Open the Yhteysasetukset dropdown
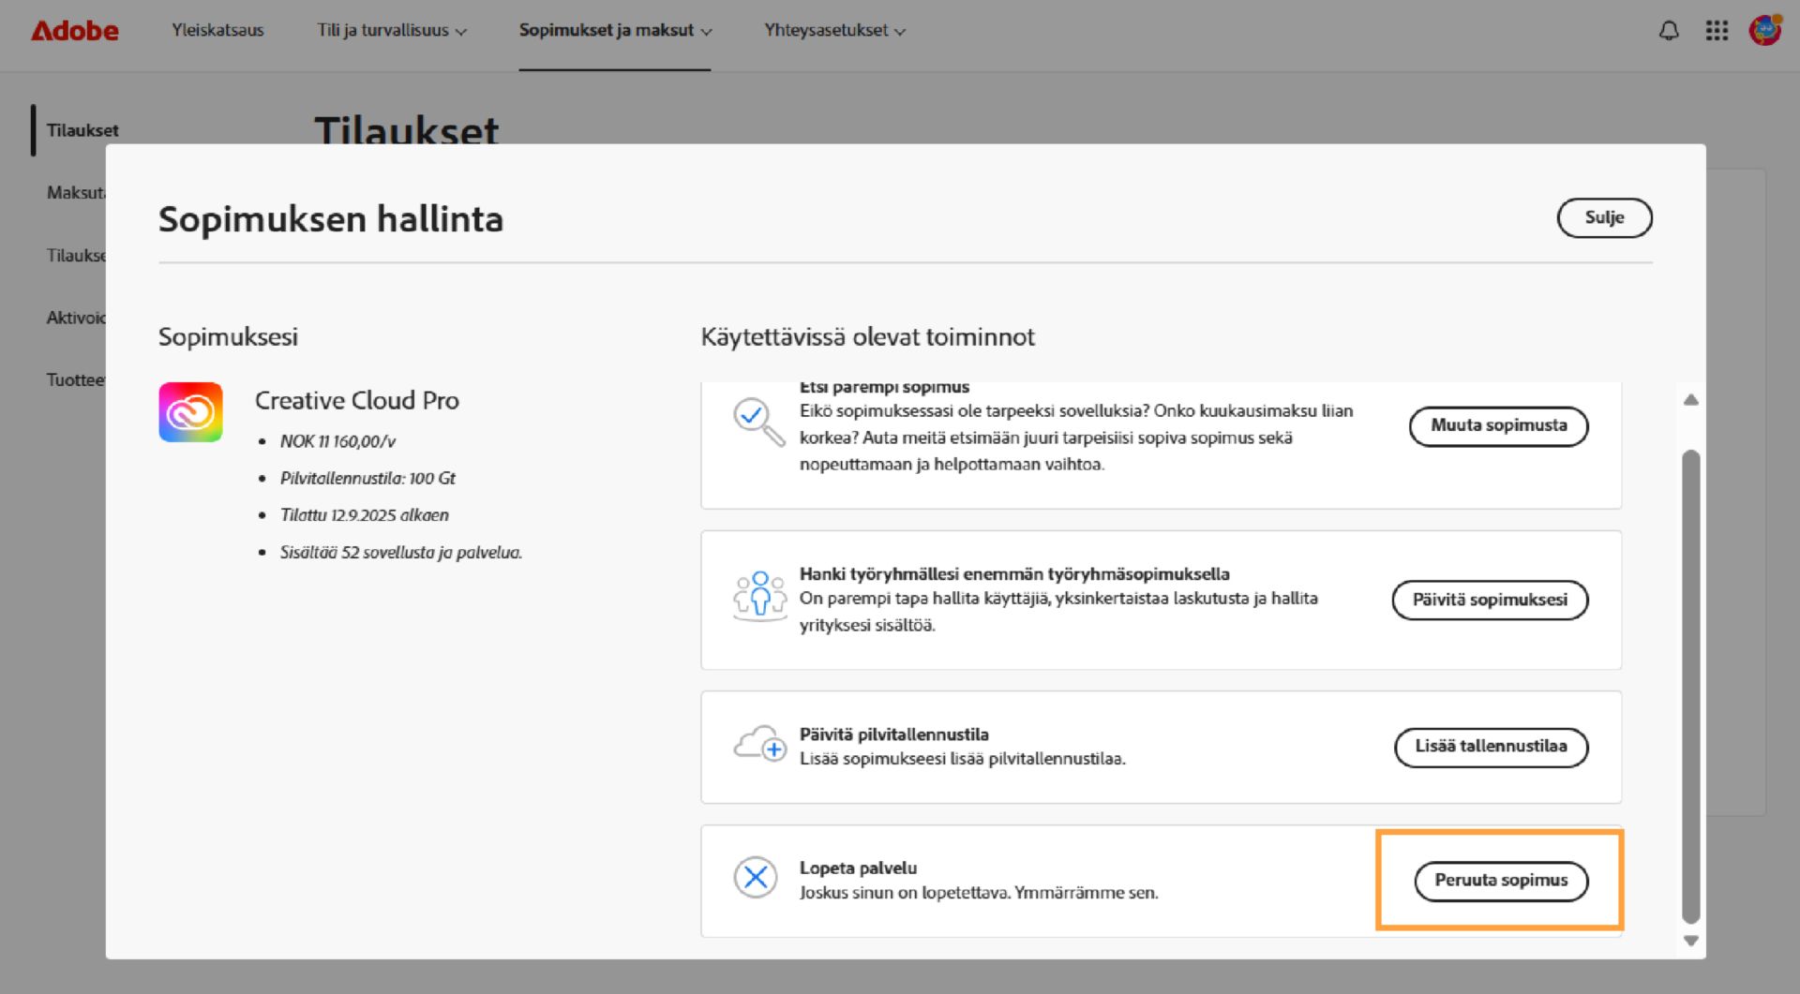 pos(833,30)
